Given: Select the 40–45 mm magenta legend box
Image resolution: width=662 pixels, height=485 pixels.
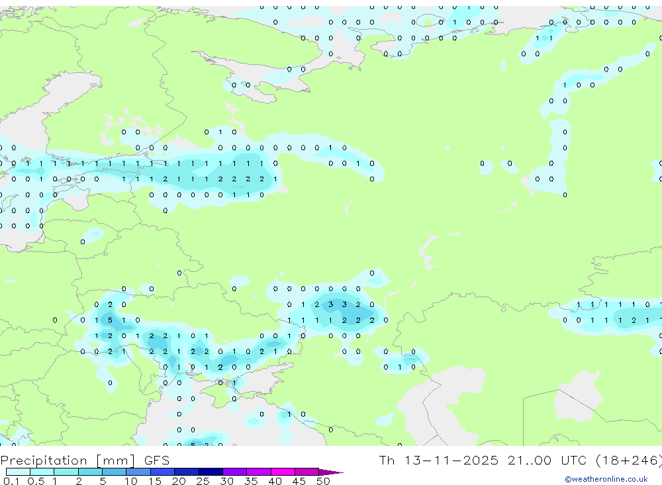Looking at the screenshot, I should [283, 472].
